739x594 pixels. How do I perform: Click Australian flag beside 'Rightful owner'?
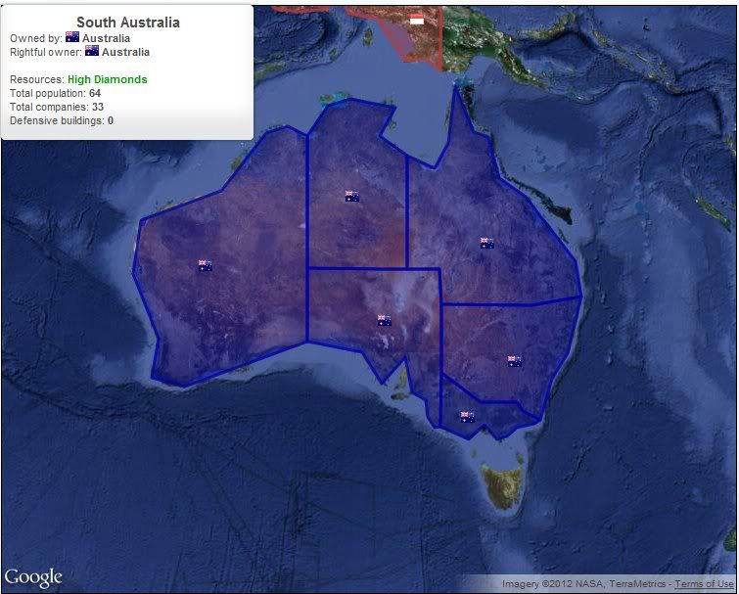click(92, 51)
